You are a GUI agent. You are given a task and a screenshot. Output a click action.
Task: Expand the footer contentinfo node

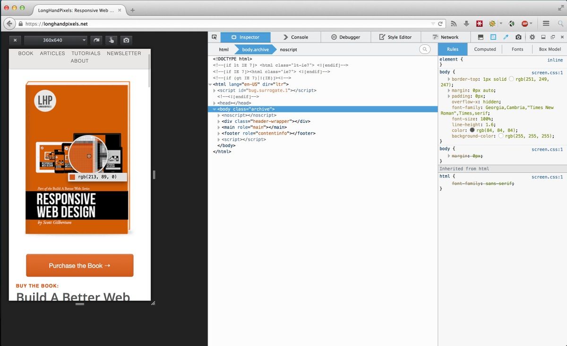(x=219, y=134)
